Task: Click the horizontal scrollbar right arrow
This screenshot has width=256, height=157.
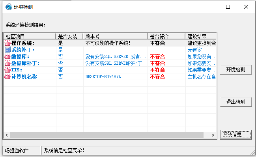Action: pos(213,135)
